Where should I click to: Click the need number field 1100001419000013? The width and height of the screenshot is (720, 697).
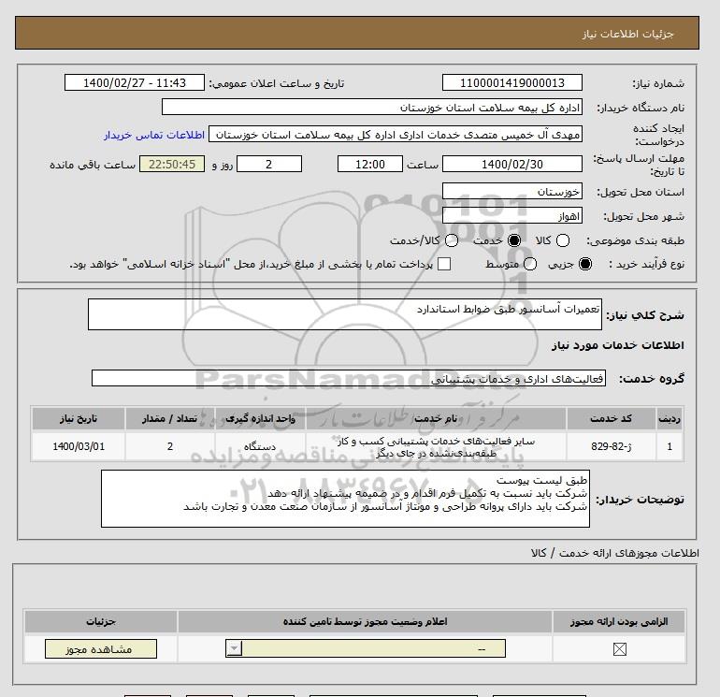click(512, 83)
